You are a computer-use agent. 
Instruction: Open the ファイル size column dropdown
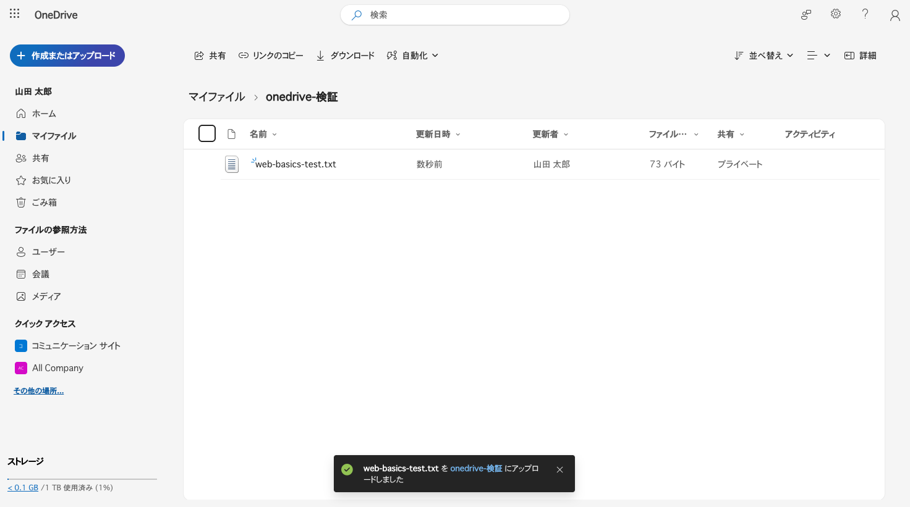point(673,134)
